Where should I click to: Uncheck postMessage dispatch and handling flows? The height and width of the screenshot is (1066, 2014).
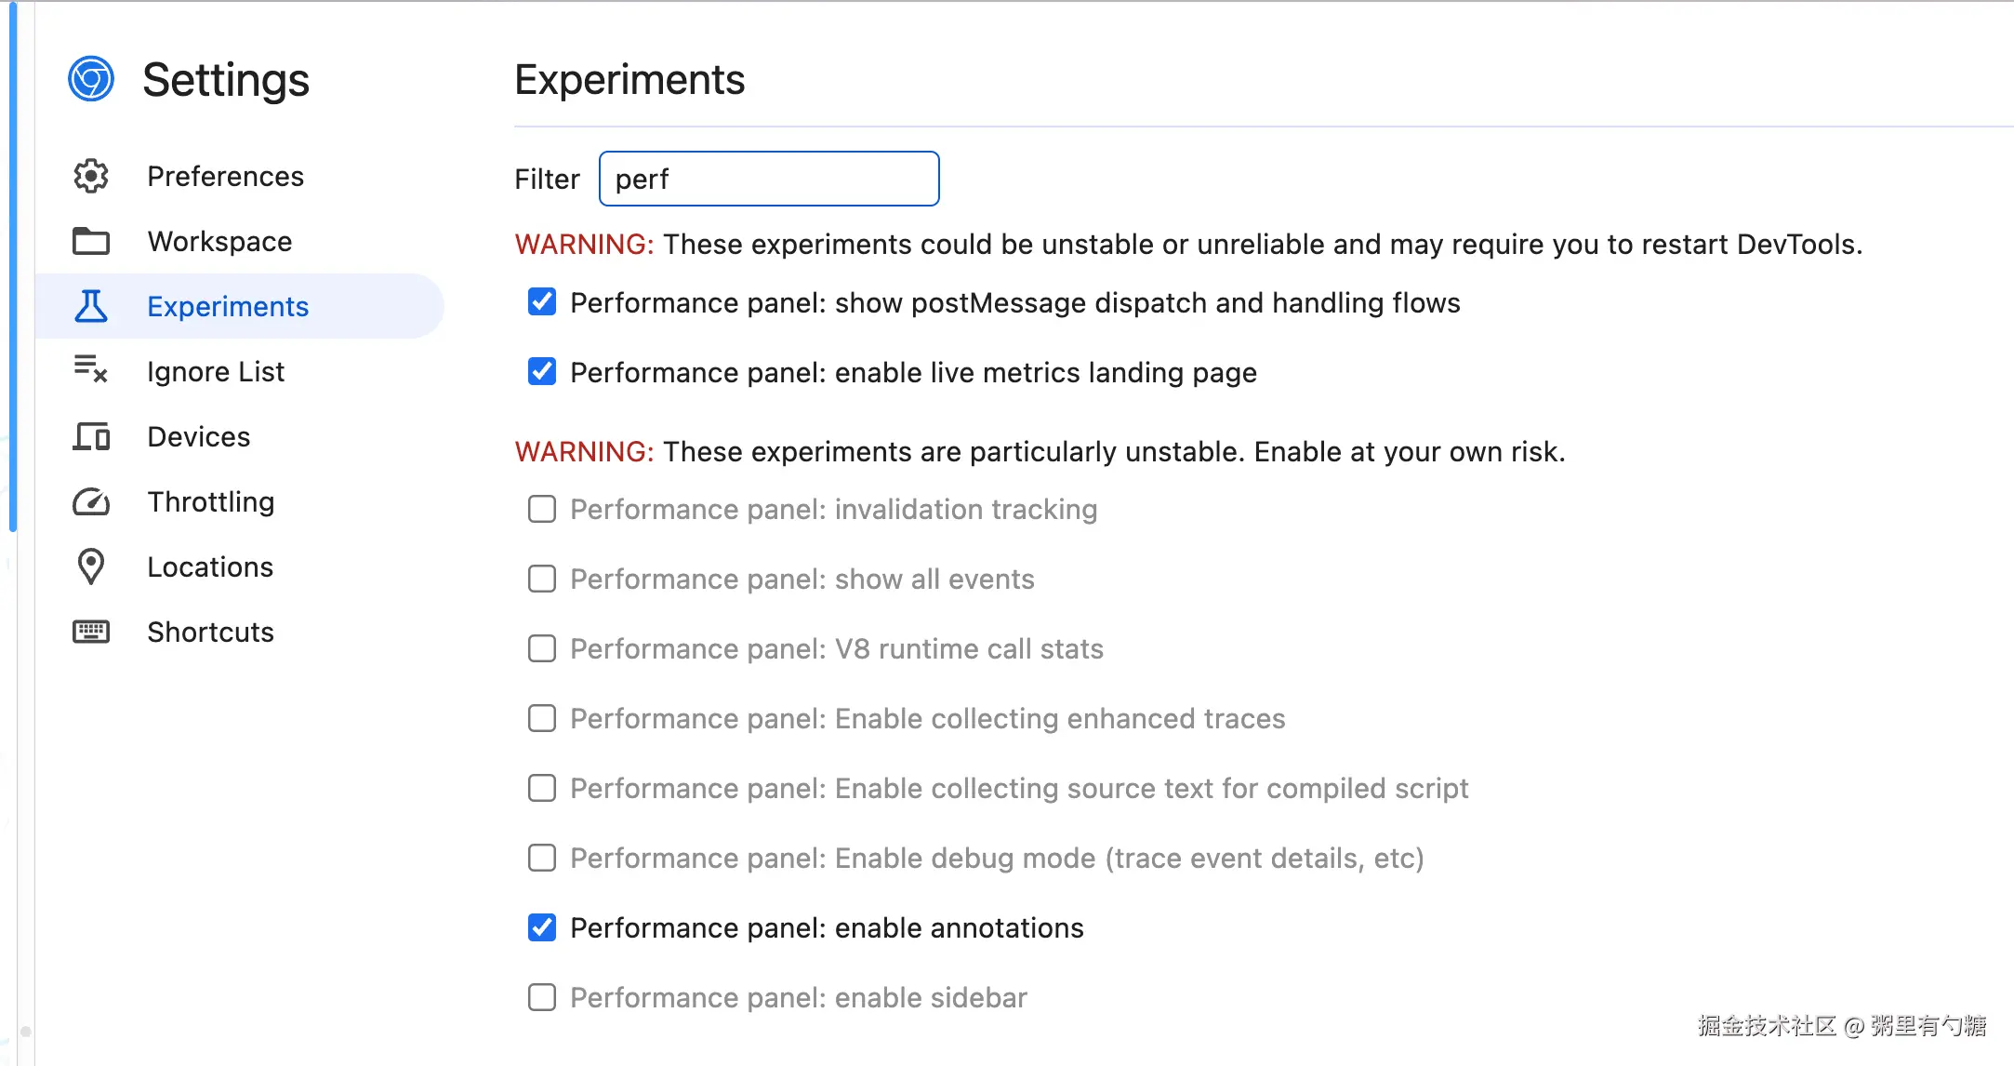tap(542, 302)
